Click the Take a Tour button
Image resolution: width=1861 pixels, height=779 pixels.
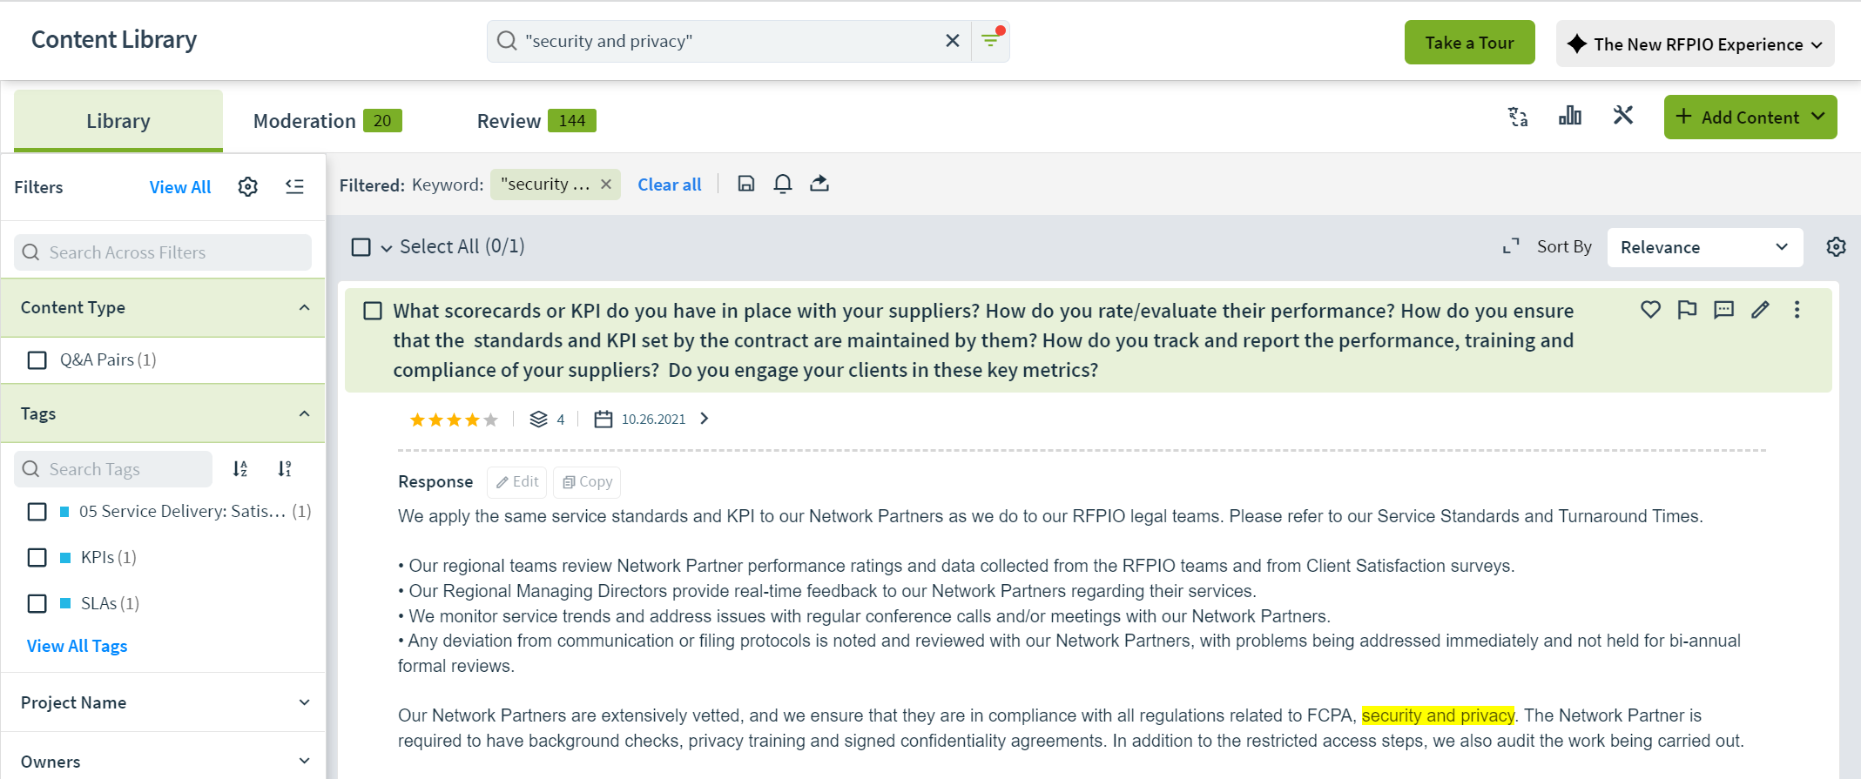(1469, 43)
